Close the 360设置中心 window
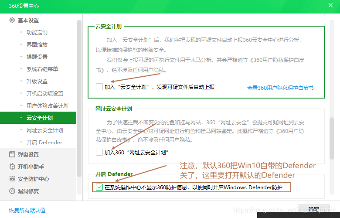 tap(330, 5)
